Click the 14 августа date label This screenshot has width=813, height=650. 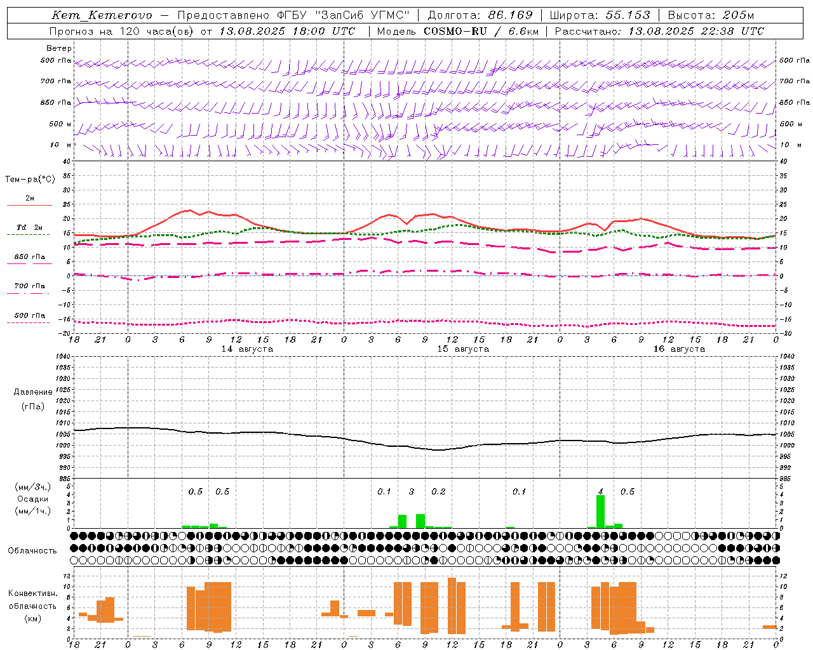247,349
